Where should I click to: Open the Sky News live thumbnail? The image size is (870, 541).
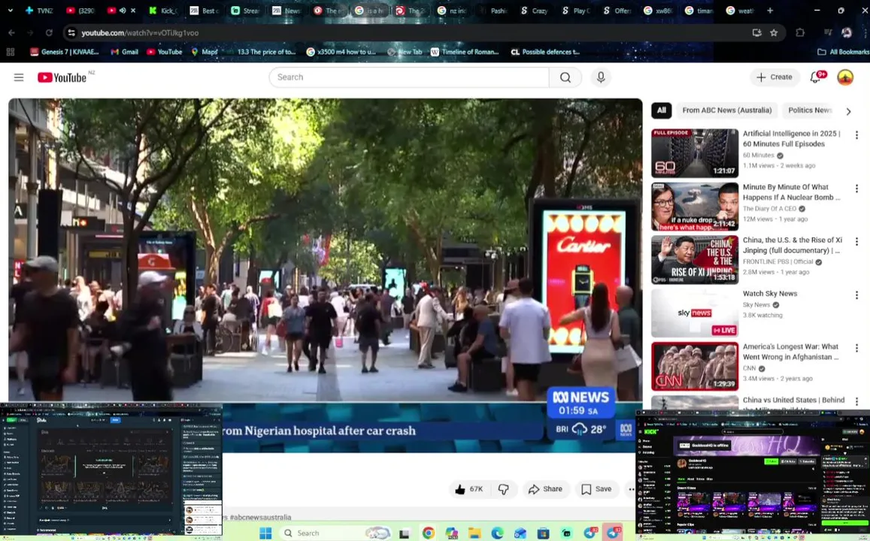point(695,313)
